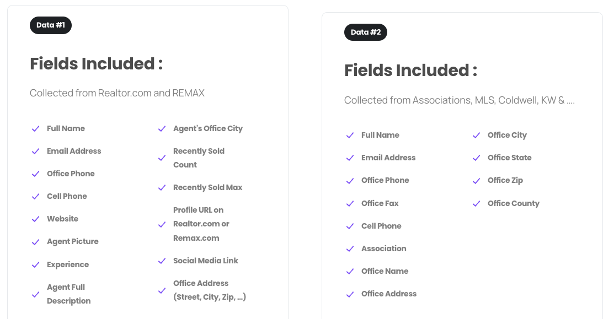Select the Data #1 badge
Image resolution: width=614 pixels, height=319 pixels.
coord(51,25)
